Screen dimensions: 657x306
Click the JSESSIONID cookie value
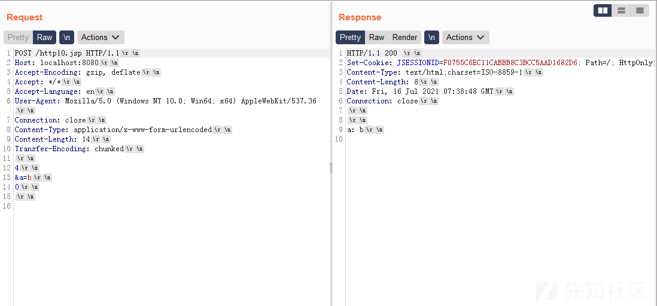click(510, 63)
